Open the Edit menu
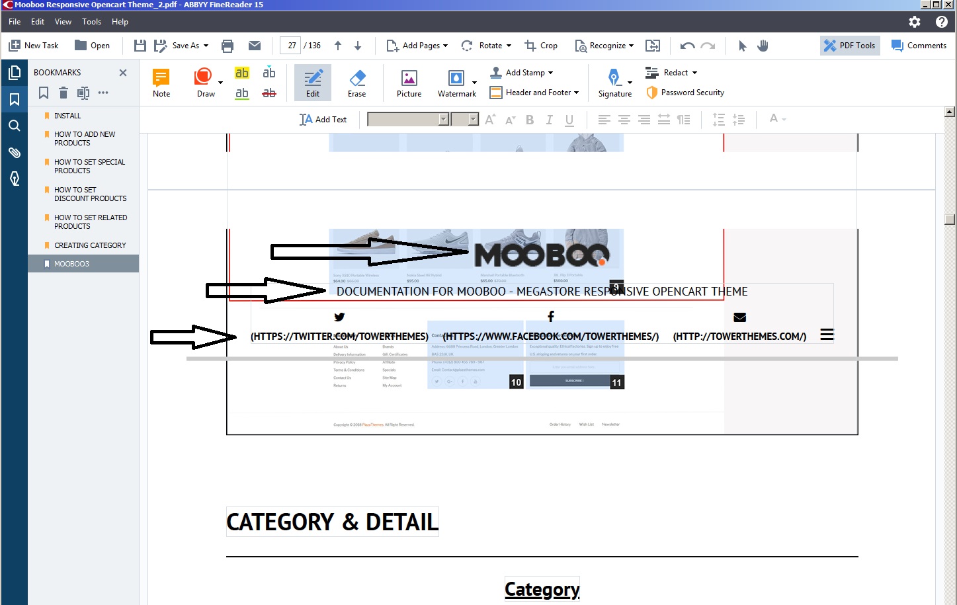 coord(38,22)
